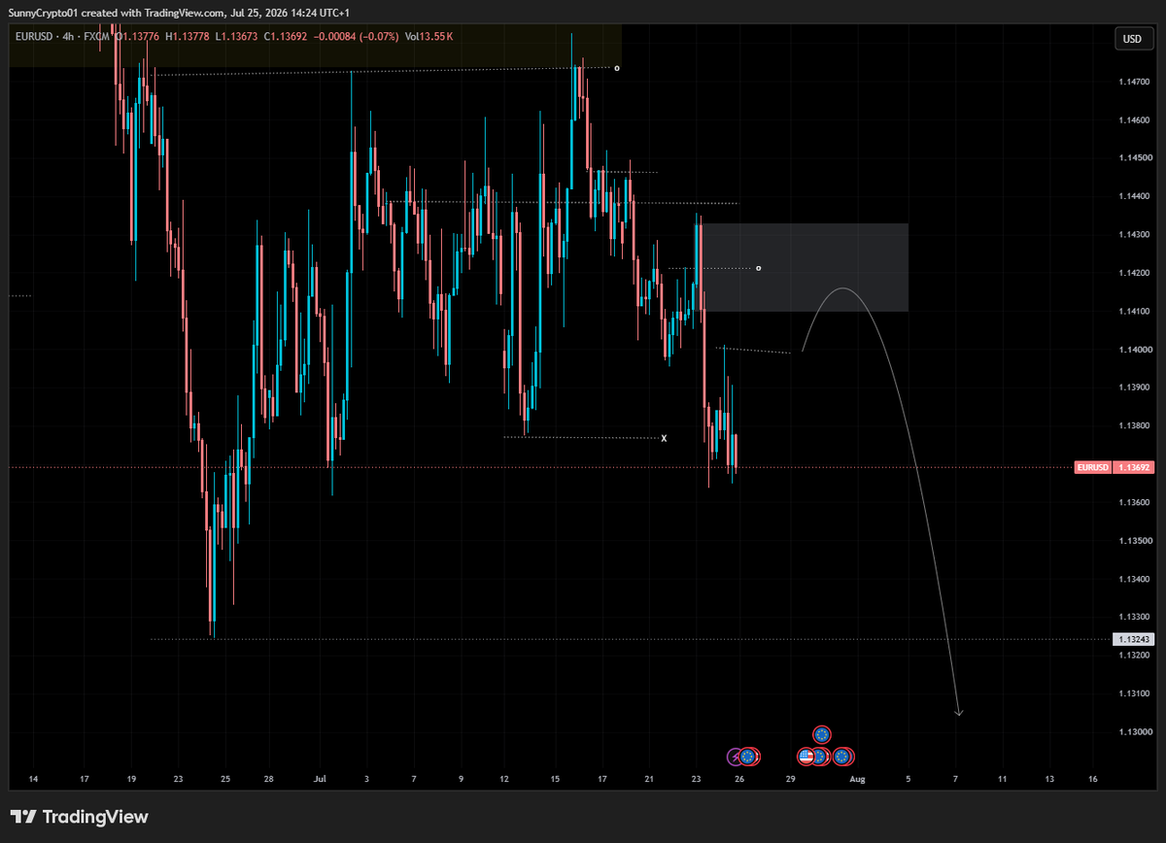Screen dimensions: 1166x843
Task: Click the −0.00084 (−0.07%) change value
Action: (359, 37)
